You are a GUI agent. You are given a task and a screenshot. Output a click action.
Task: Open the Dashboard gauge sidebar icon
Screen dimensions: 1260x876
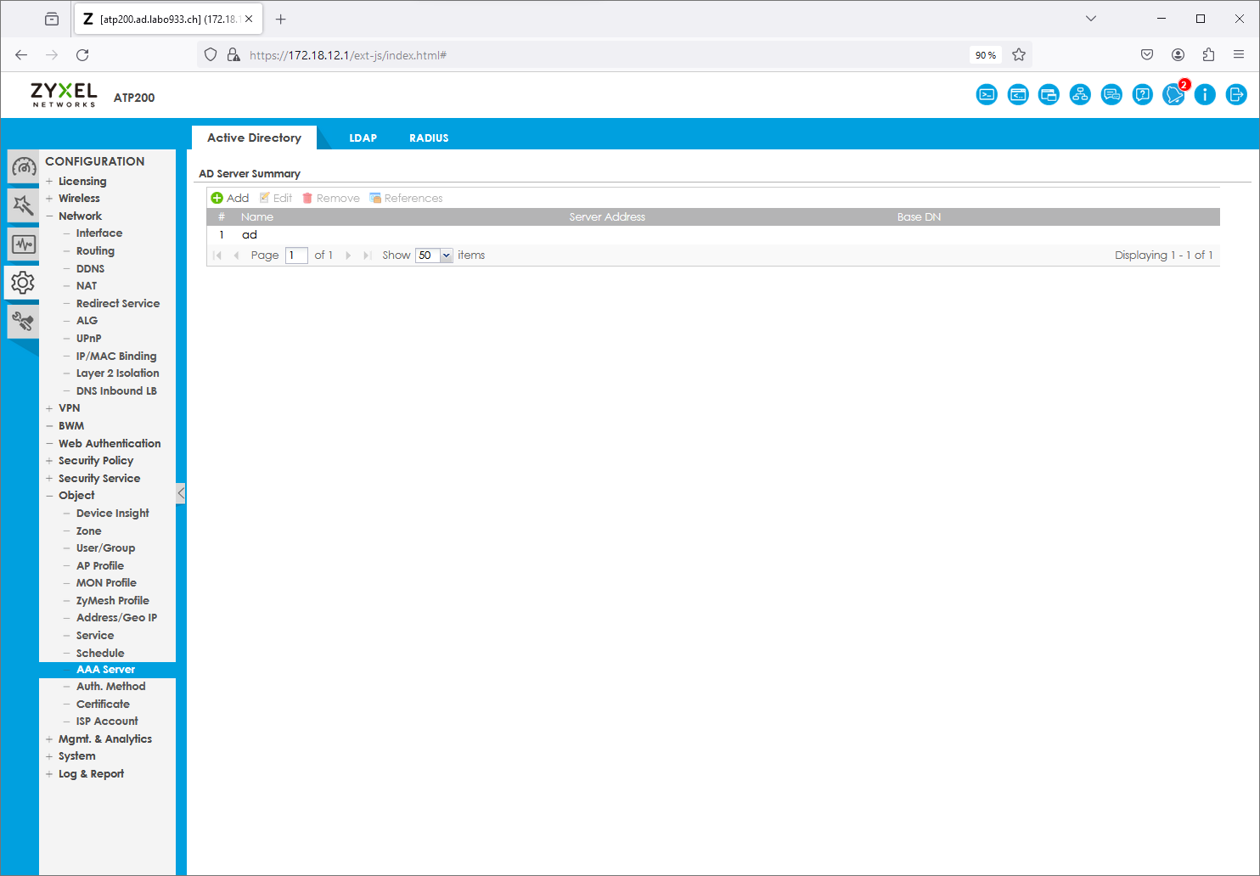pos(24,167)
